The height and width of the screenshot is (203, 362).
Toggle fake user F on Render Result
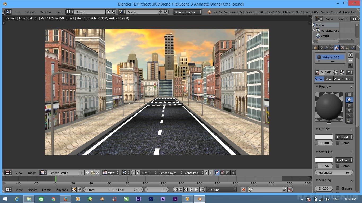pyautogui.click(x=81, y=173)
